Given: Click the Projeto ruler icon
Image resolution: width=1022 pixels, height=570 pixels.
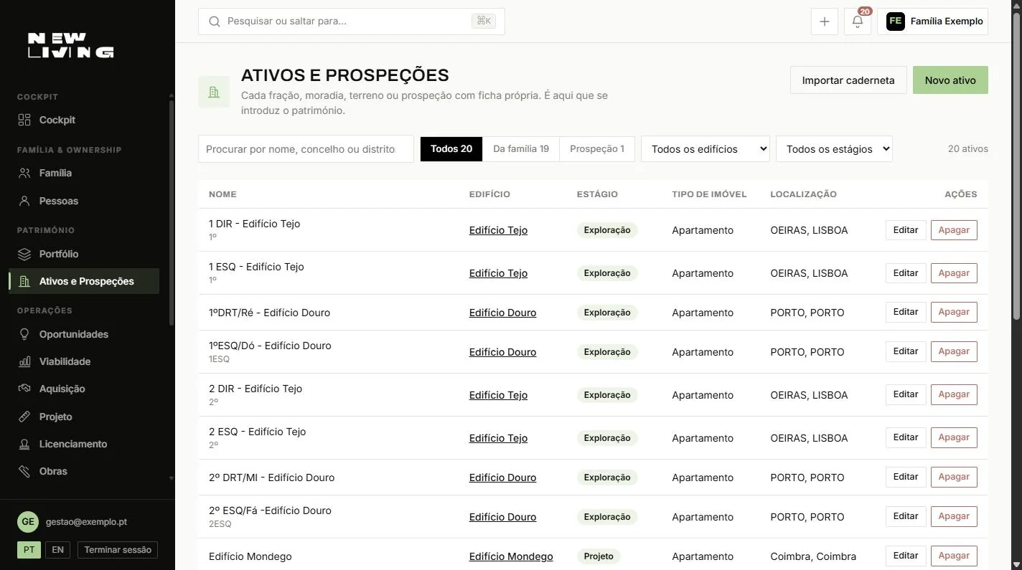Looking at the screenshot, I should pyautogui.click(x=24, y=417).
